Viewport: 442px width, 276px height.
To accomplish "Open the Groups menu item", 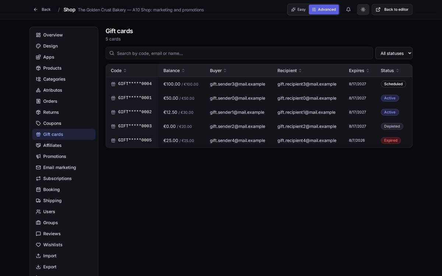I will pyautogui.click(x=64, y=223).
